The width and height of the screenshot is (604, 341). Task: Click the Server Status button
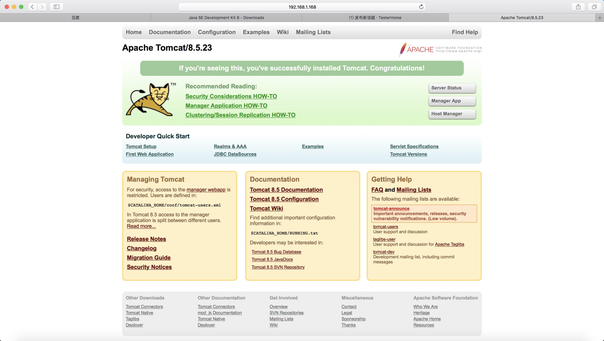pyautogui.click(x=452, y=88)
